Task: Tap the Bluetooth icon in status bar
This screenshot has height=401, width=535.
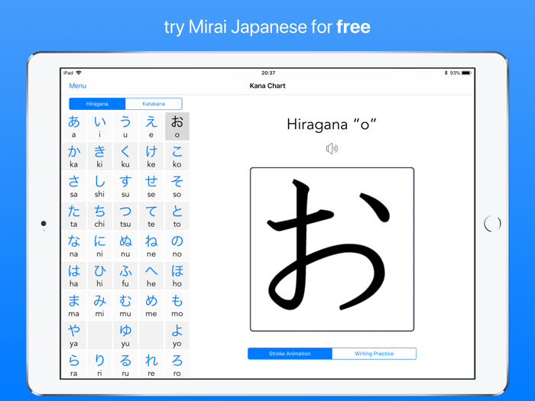Action: (446, 73)
